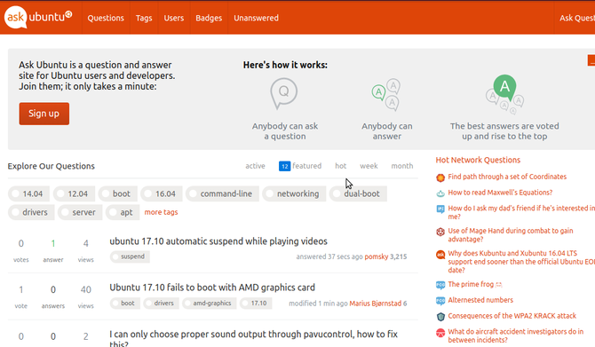This screenshot has height=347, width=595.
Task: Click site icon beside Find path question
Action: (x=440, y=177)
